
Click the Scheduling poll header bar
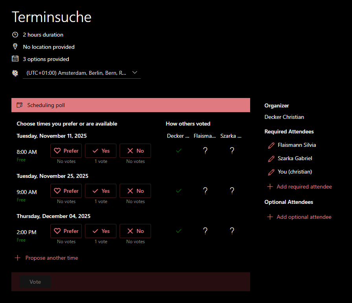pyautogui.click(x=131, y=105)
